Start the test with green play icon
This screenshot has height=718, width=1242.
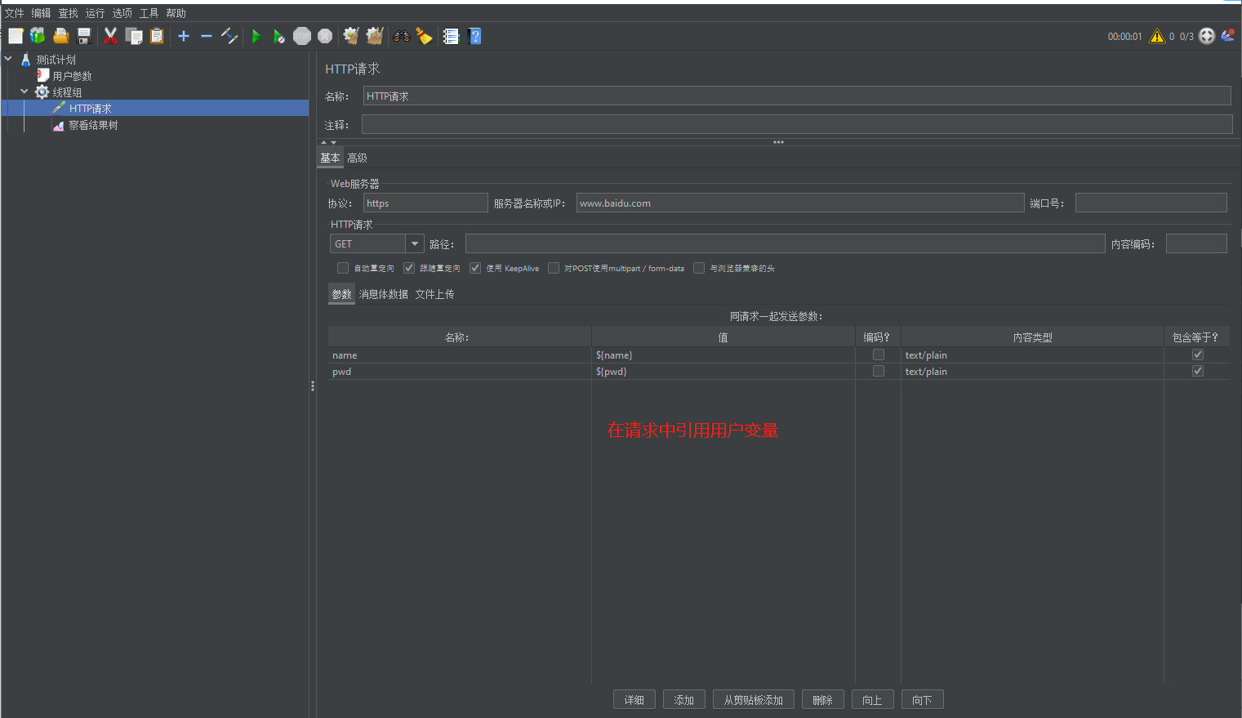[256, 36]
